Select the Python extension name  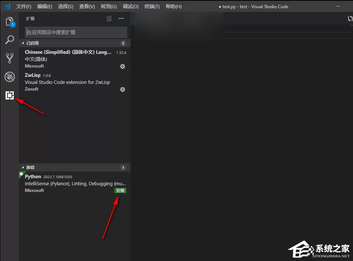tap(33, 177)
